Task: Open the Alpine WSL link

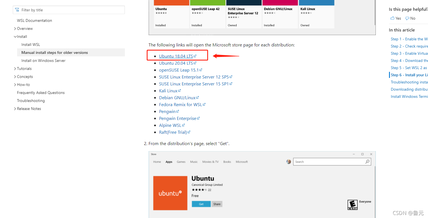Action: [170, 125]
